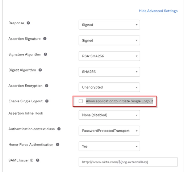The width and height of the screenshot is (188, 172).
Task: Expand the Assertion Signature dropdown
Action: pyautogui.click(x=109, y=40)
